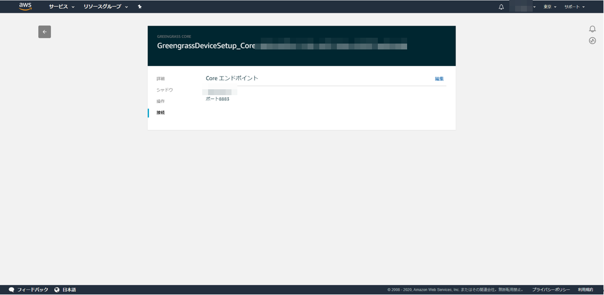
Task: Go back using the gray arrow button
Action: [45, 32]
